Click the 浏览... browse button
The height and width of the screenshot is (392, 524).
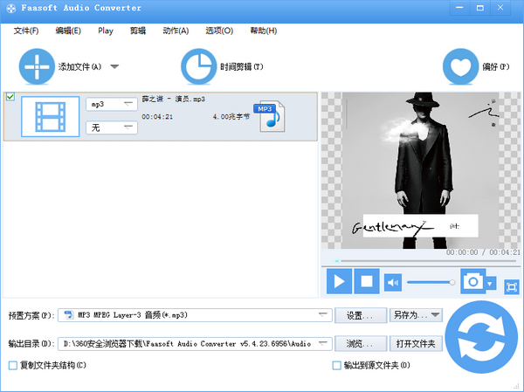tap(361, 343)
